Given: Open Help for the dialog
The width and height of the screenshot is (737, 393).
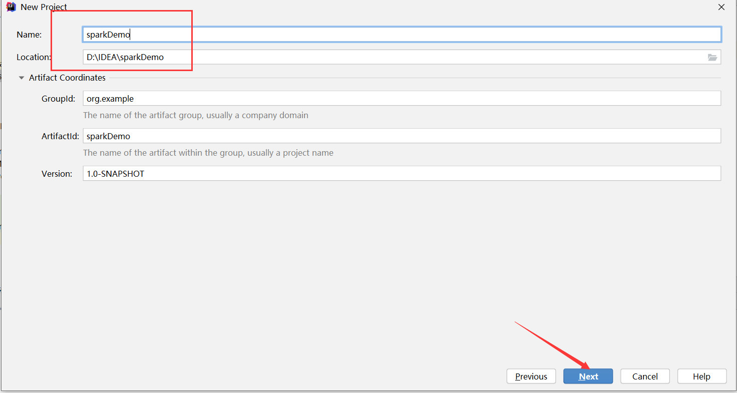Looking at the screenshot, I should [702, 376].
